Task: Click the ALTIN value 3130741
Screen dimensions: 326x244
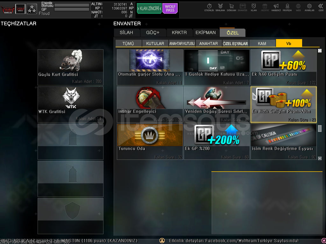Action: [x=120, y=4]
